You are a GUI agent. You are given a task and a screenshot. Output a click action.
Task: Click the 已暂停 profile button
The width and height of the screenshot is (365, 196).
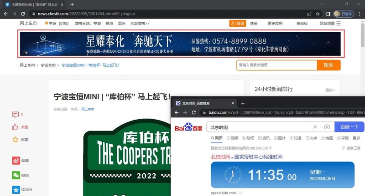[344, 14]
